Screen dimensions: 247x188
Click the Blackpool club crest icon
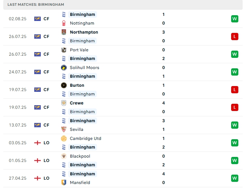tap(64, 156)
